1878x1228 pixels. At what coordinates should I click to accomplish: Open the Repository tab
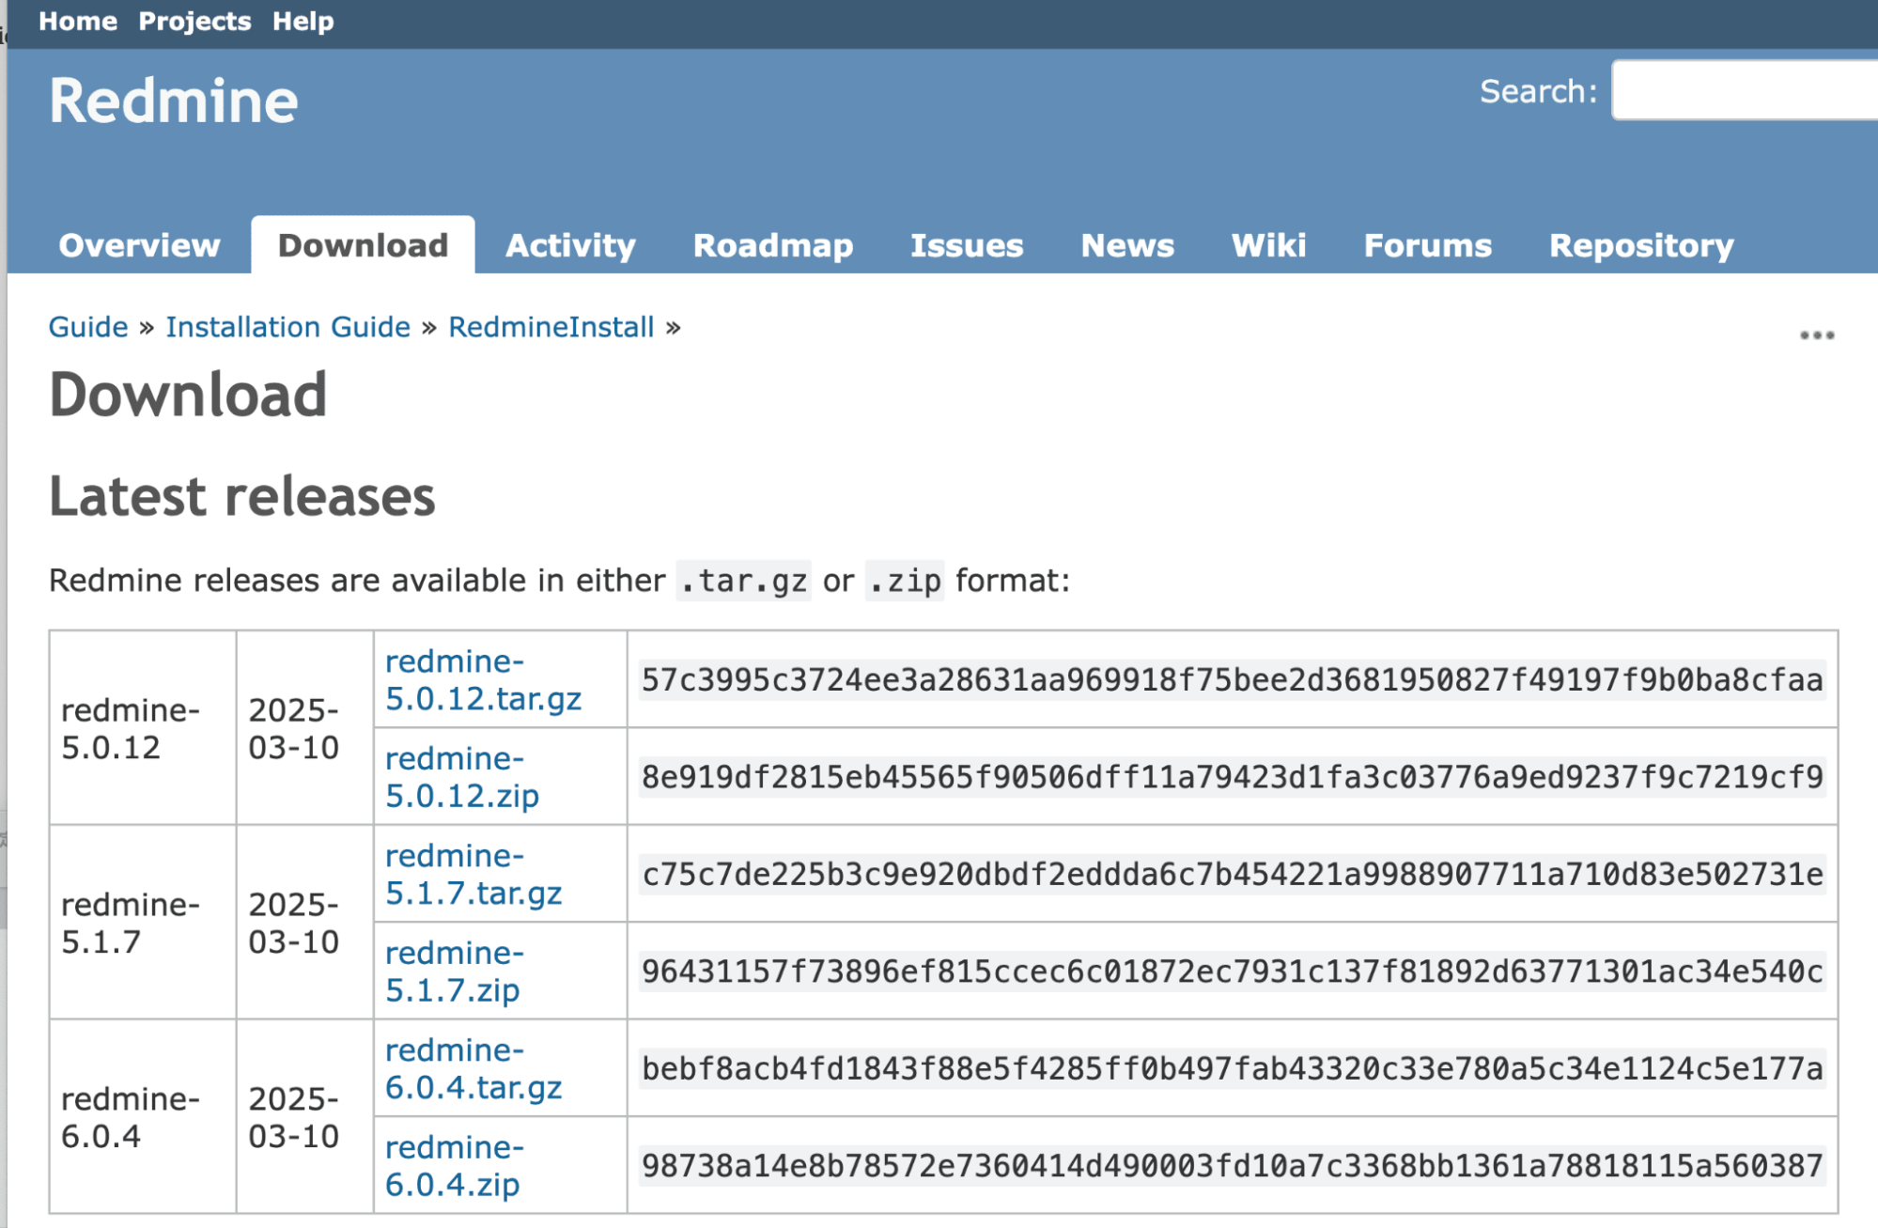pyautogui.click(x=1641, y=245)
